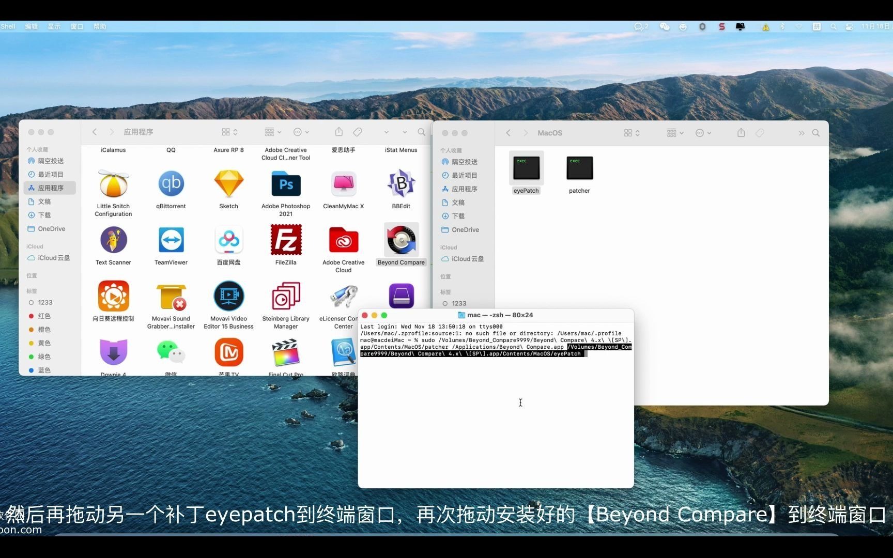Open view mode dropdown in 应用程序 window
This screenshot has width=893, height=558.
coord(229,132)
